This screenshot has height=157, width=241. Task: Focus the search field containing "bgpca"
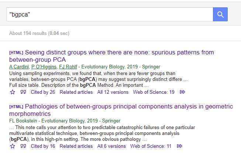pyautogui.click(x=110, y=14)
